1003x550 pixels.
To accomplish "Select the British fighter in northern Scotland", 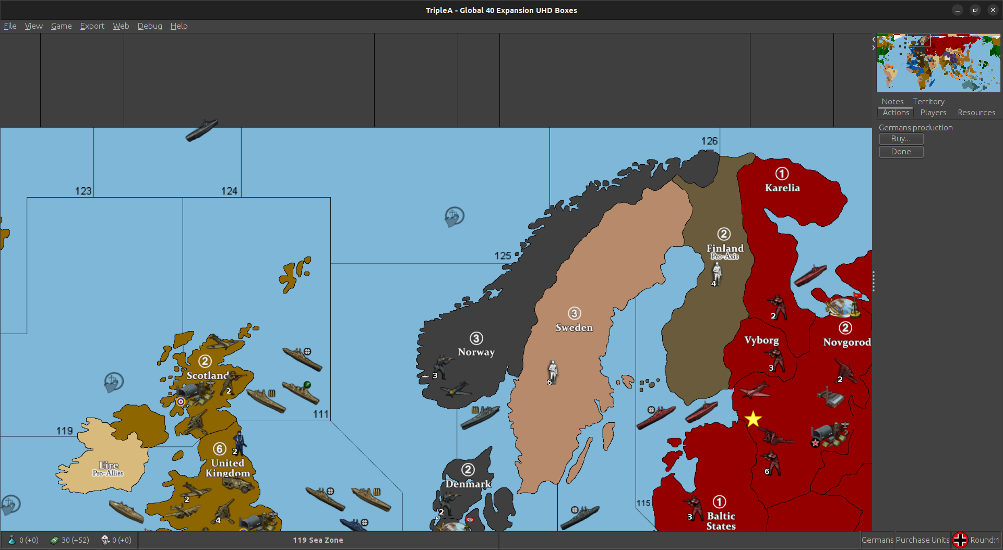I will coord(223,342).
